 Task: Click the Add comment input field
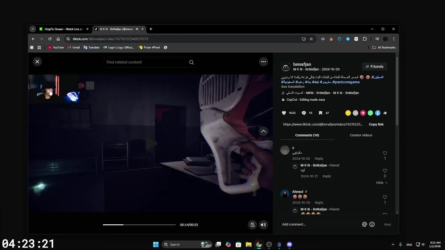[x=320, y=224]
